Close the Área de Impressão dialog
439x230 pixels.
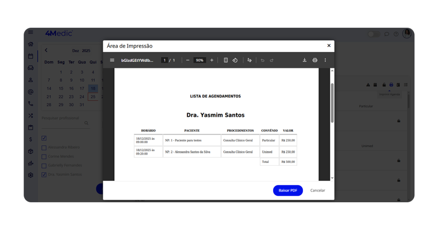click(329, 46)
